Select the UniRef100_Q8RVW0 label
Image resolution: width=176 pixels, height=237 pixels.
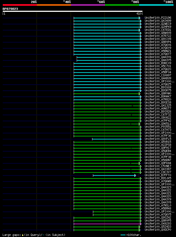coord(158,93)
